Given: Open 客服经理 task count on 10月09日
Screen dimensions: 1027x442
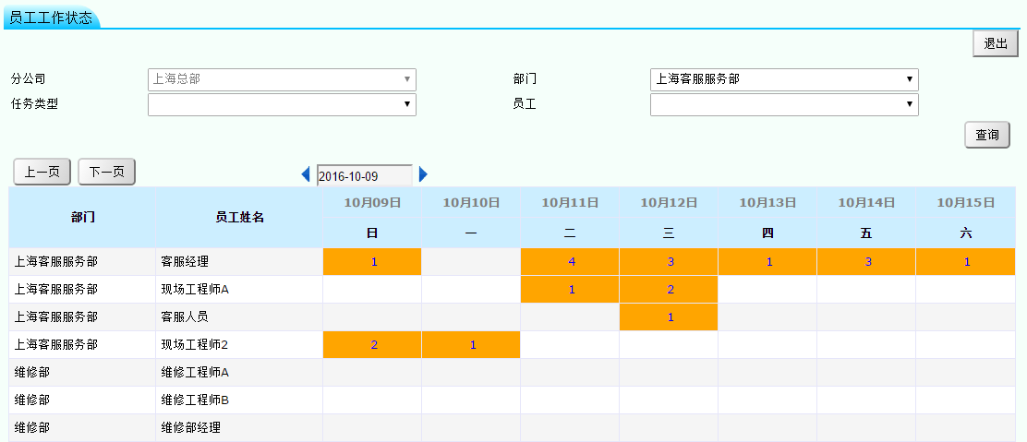Looking at the screenshot, I should (373, 262).
